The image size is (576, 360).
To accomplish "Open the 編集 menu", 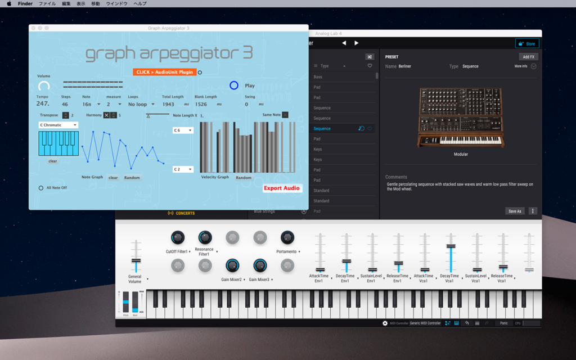I will click(66, 4).
